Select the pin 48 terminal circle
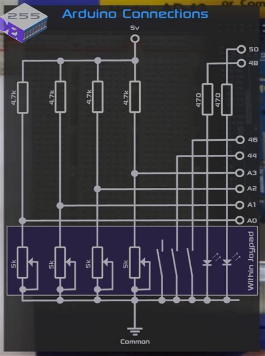The width and height of the screenshot is (265, 356). click(x=241, y=63)
